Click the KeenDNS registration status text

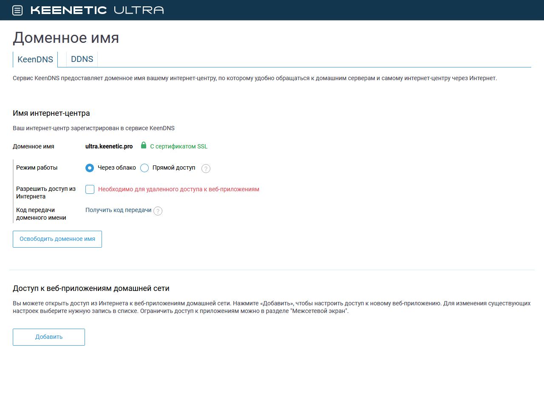93,128
